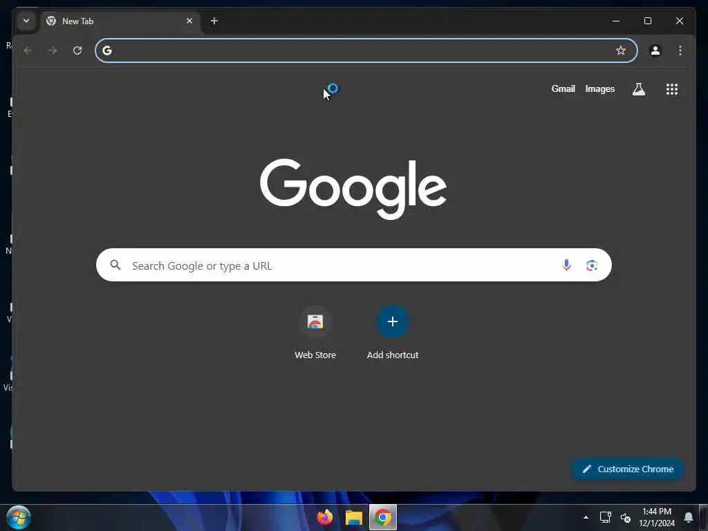The width and height of the screenshot is (708, 531).
Task: Open the Windows Start orb
Action: click(19, 517)
